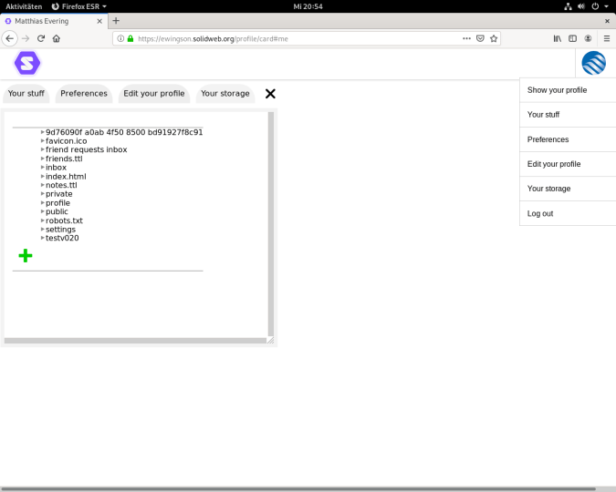This screenshot has height=492, width=616.
Task: Reload the page with refresh icon
Action: [41, 38]
